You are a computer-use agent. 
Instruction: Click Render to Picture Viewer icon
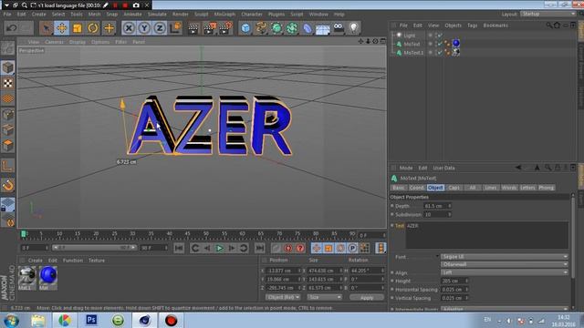(x=209, y=28)
